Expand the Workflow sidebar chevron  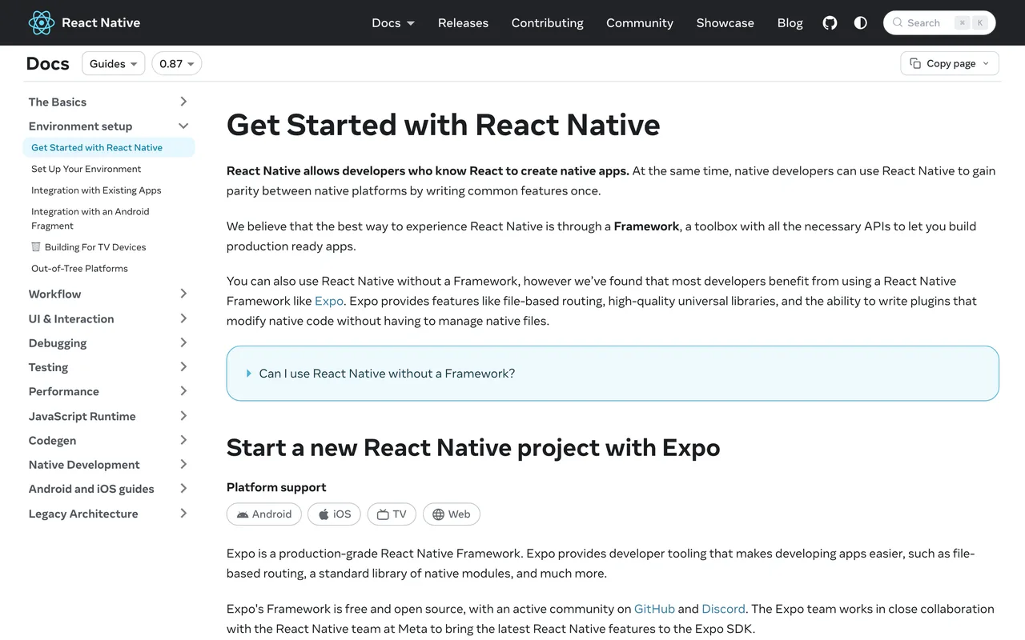(183, 294)
